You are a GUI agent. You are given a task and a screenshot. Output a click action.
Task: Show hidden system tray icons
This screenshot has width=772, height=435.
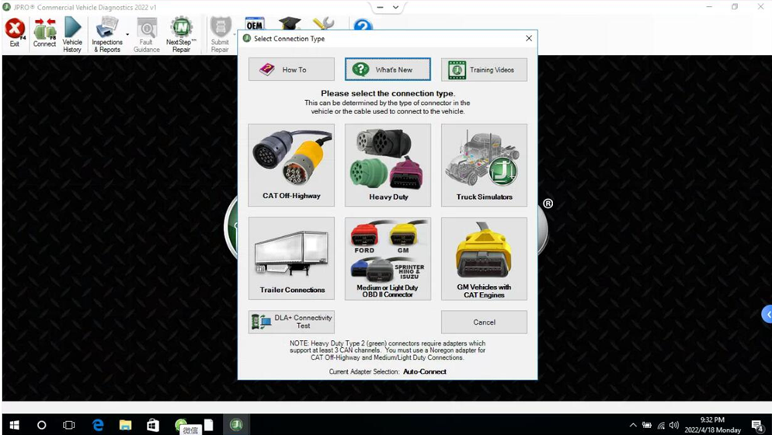(633, 425)
